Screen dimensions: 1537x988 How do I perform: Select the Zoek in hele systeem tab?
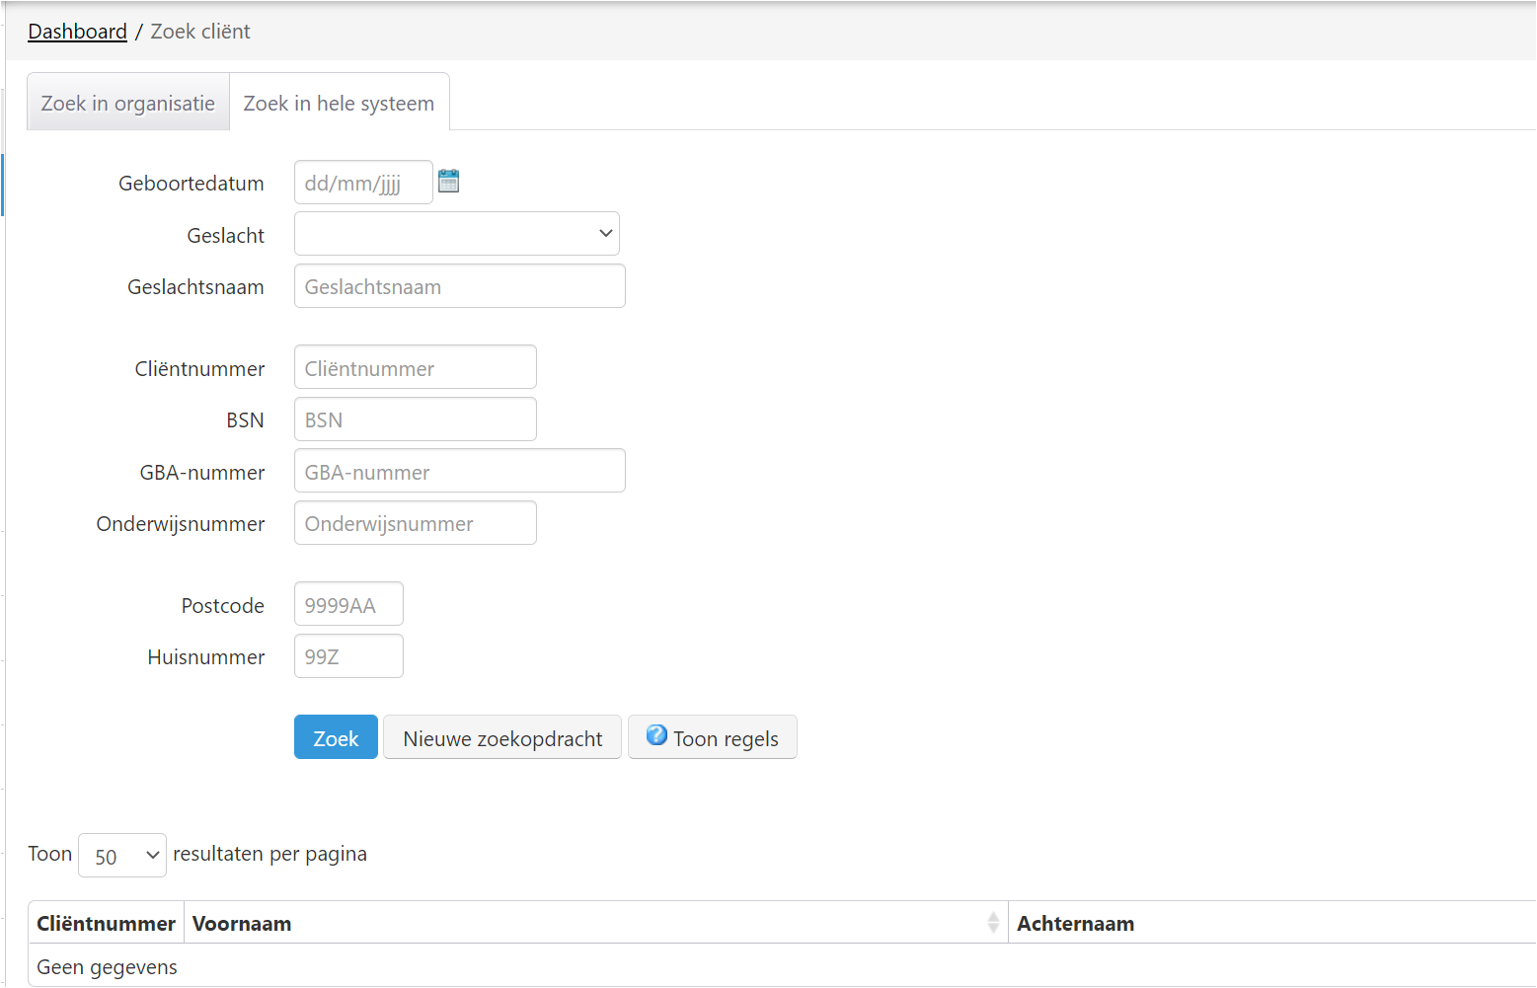coord(339,103)
